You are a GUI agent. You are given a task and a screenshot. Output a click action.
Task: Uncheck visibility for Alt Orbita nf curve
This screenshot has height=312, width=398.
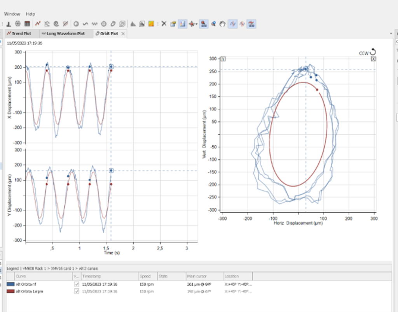click(x=77, y=284)
